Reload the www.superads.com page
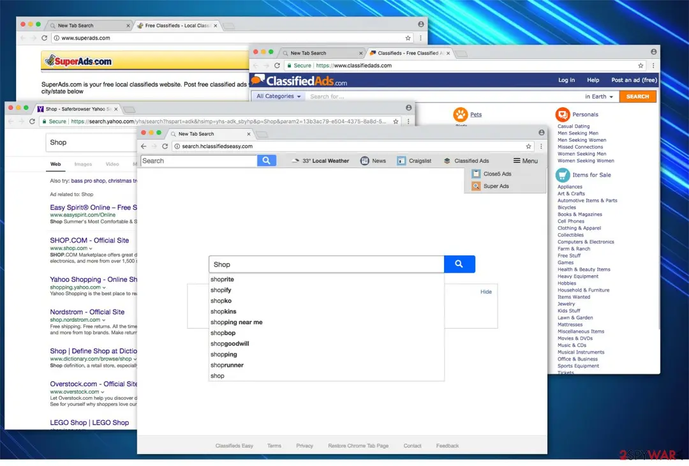The width and height of the screenshot is (689, 466). point(45,38)
